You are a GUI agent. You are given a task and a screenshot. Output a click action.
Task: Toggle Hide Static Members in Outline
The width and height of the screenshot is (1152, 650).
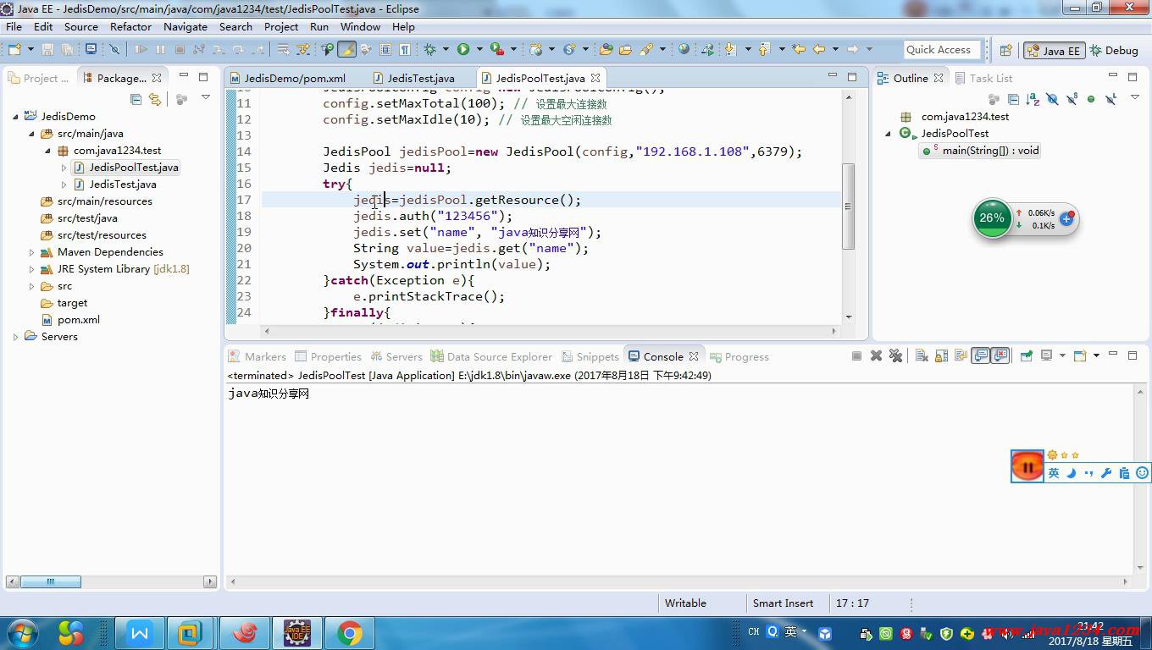[x=1072, y=99]
